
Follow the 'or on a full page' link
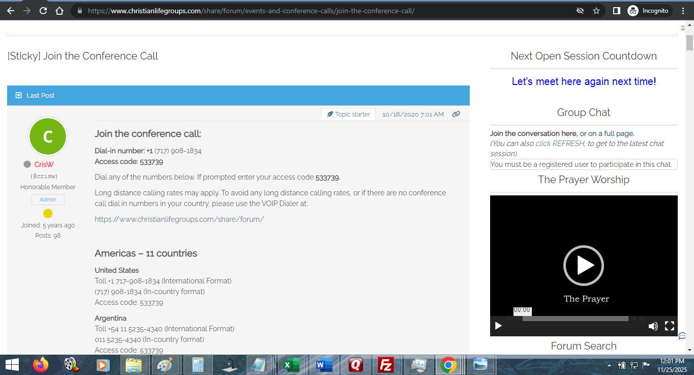coord(607,134)
